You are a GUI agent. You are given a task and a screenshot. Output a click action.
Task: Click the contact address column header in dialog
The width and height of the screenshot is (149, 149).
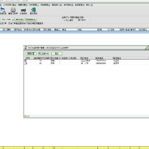coord(131,58)
